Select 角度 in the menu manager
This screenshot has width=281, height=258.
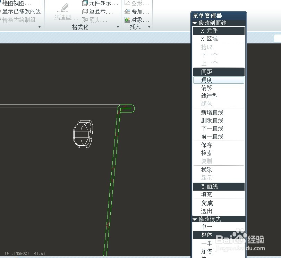point(218,80)
